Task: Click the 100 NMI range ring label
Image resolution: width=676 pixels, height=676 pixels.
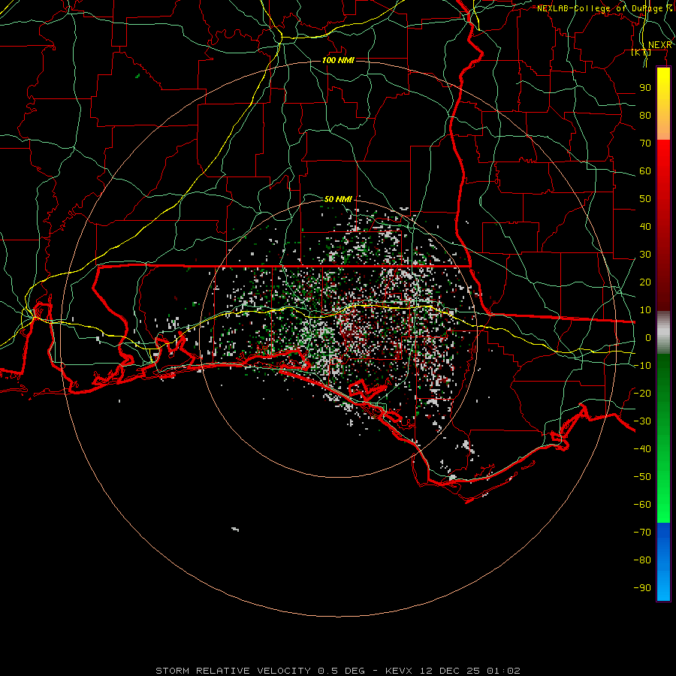Action: pos(338,60)
